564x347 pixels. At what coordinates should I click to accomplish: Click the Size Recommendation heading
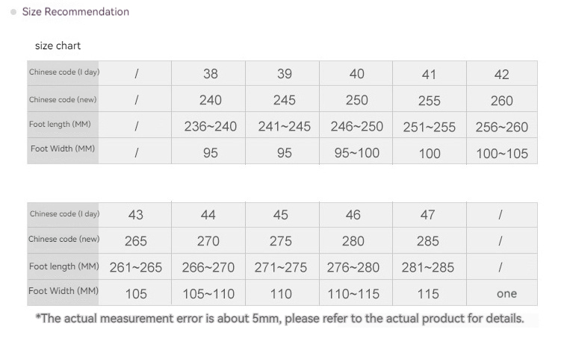(75, 12)
